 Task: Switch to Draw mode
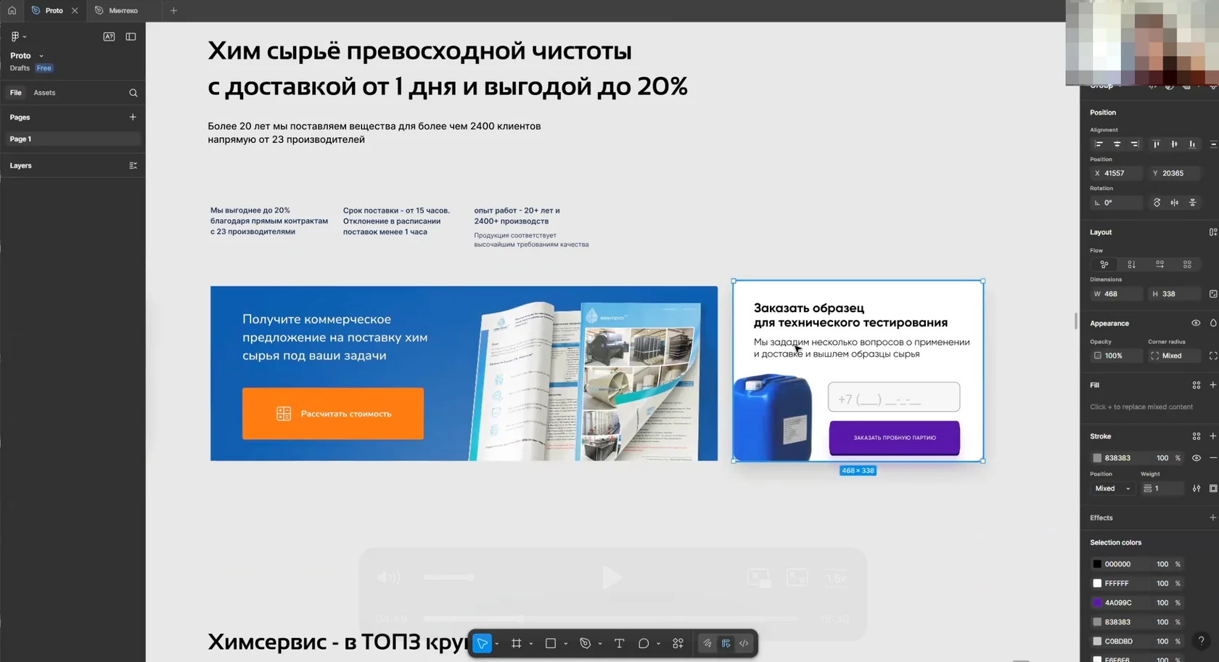[x=707, y=643]
